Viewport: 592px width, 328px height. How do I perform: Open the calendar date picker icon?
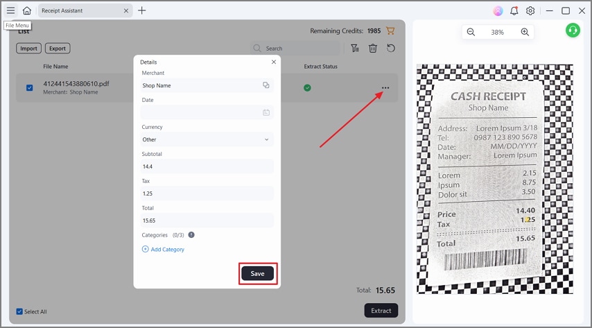[x=266, y=112]
